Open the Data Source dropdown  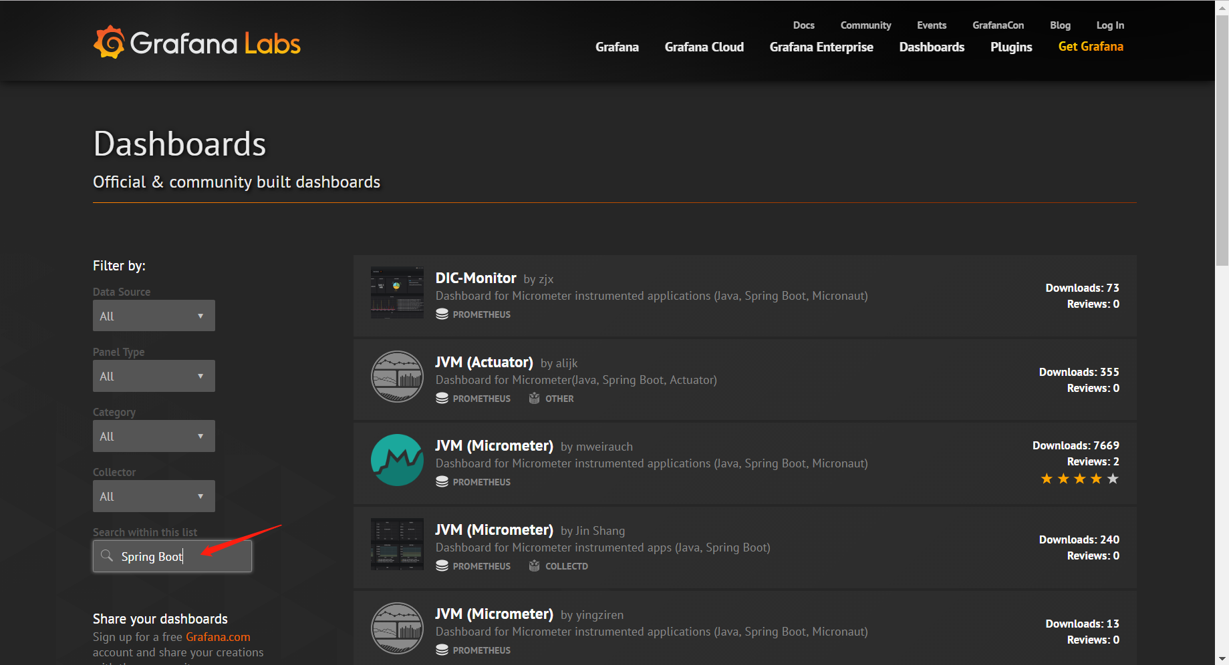pyautogui.click(x=154, y=316)
